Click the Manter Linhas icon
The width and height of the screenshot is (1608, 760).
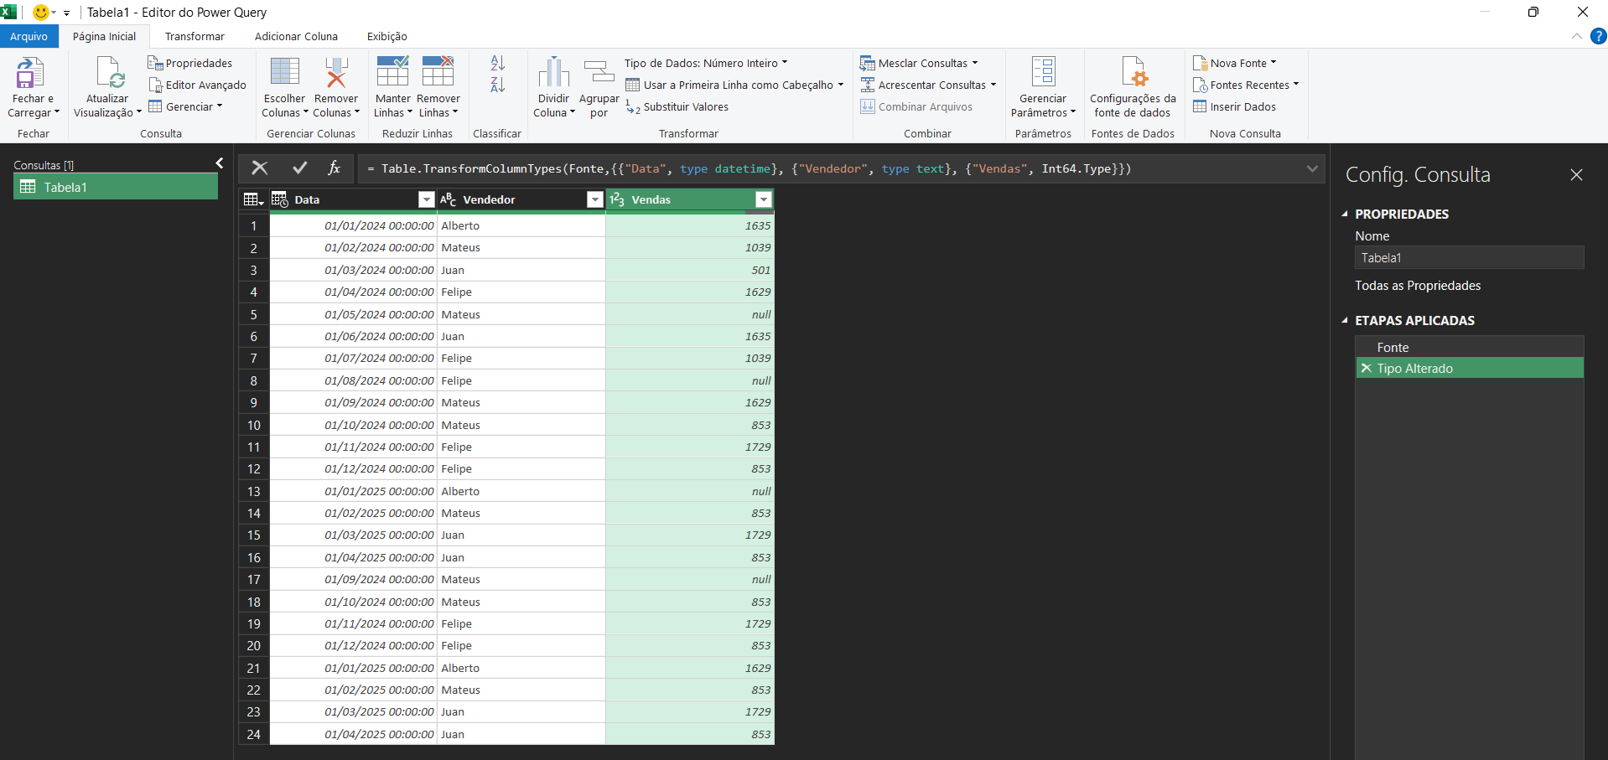pos(392,72)
